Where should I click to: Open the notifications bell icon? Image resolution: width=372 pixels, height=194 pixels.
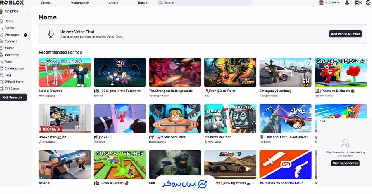pos(347,3)
